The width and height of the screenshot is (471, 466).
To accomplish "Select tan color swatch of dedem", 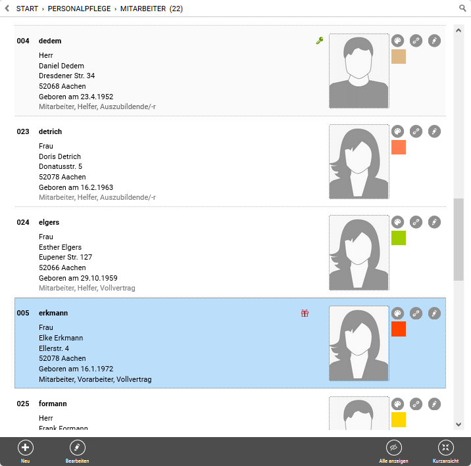I will point(399,57).
